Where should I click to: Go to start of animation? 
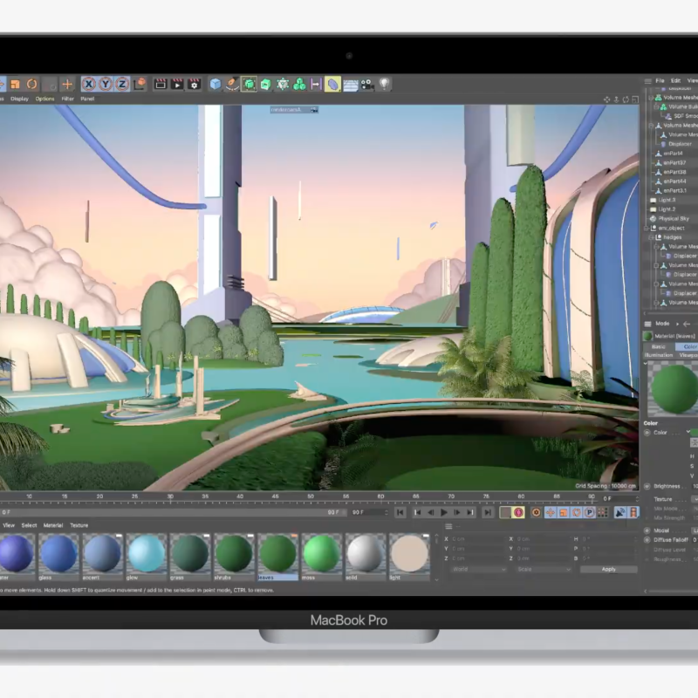400,513
